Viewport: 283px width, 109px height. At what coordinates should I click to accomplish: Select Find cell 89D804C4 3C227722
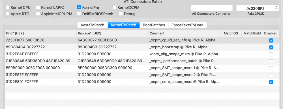click(x=40, y=47)
